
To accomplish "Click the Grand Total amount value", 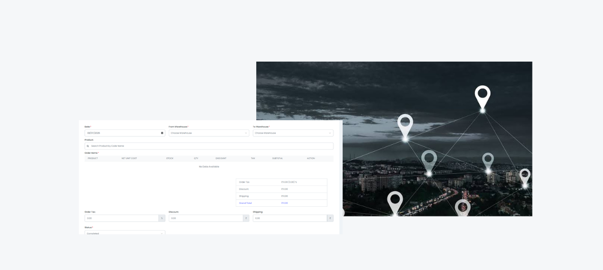I will [x=284, y=203].
